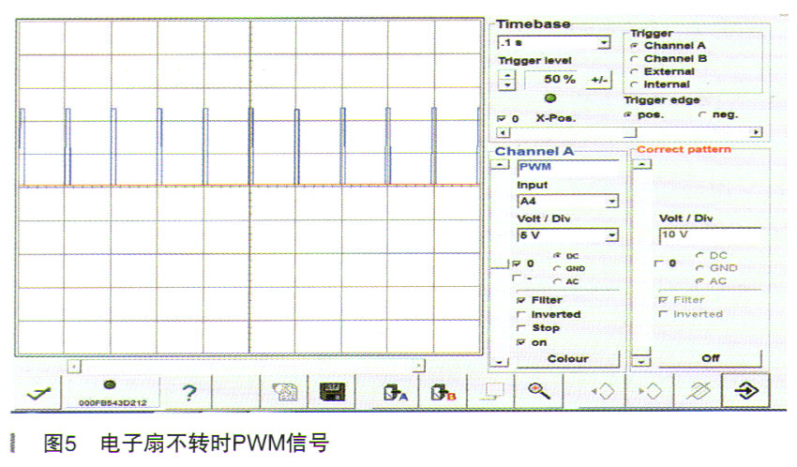Choose negative trigger edge
797x467 pixels.
click(x=703, y=114)
